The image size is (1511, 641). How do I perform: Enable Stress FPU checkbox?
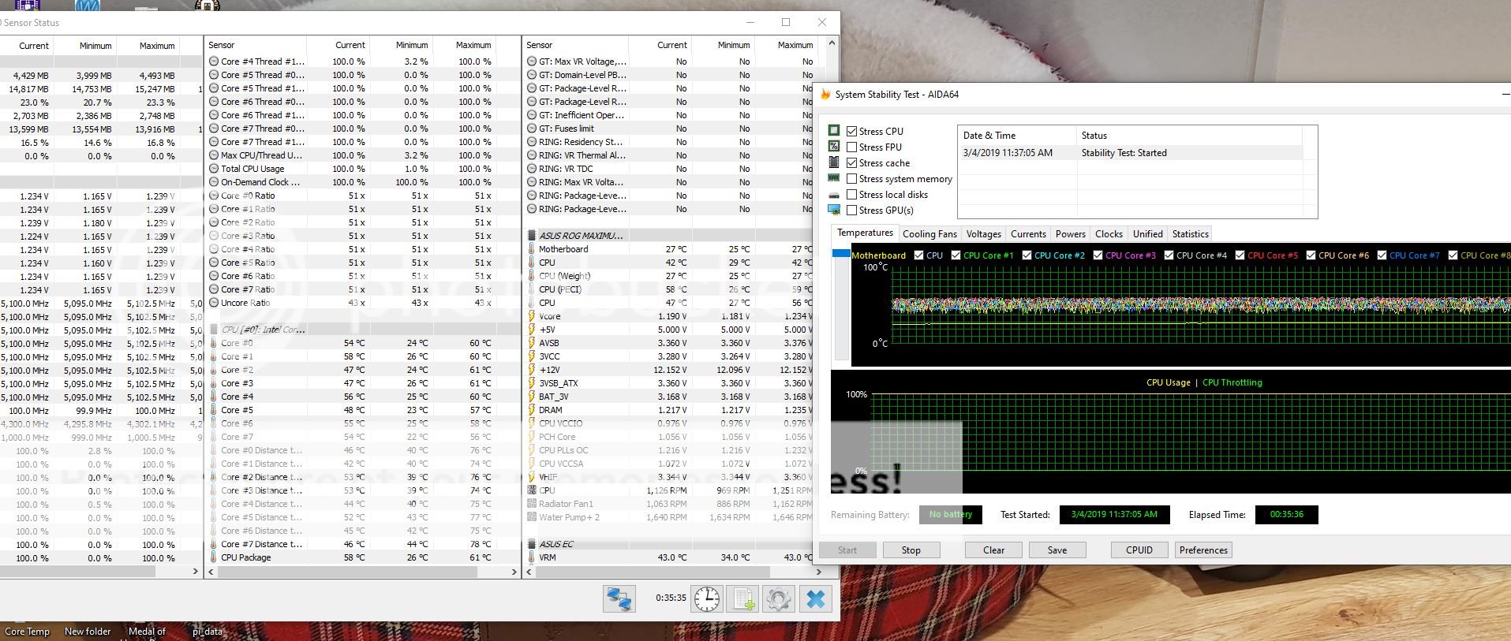click(851, 147)
